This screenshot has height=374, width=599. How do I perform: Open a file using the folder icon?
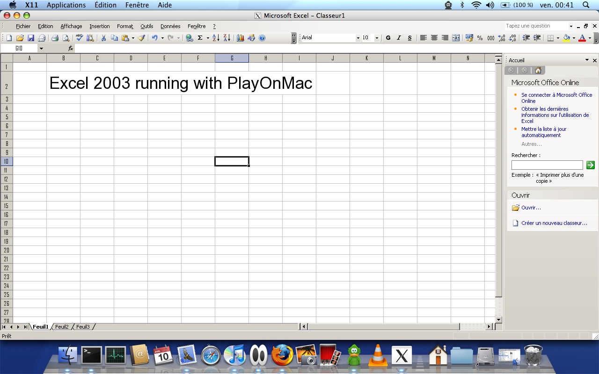[x=20, y=38]
